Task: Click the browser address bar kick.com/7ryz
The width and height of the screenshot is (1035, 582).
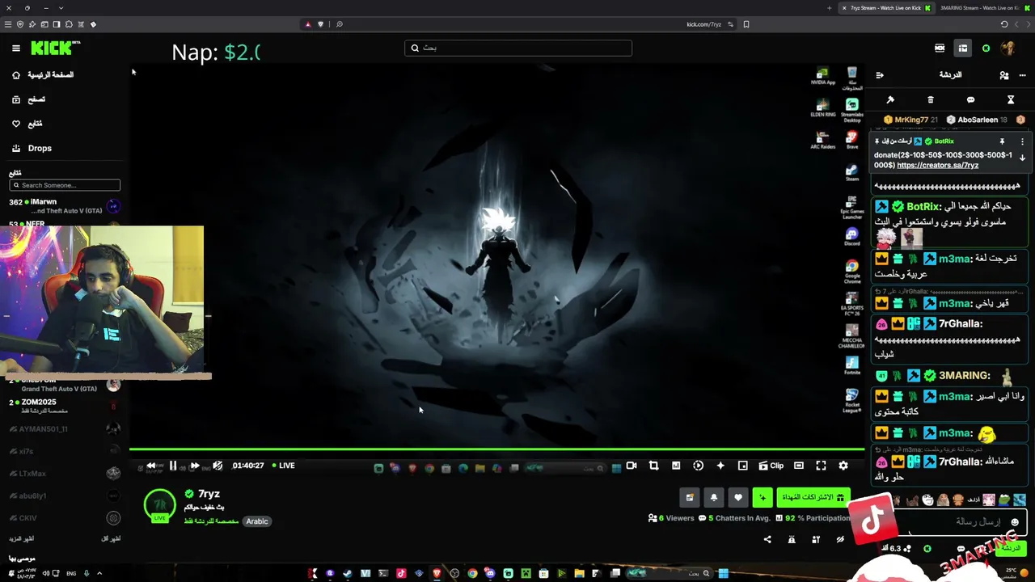Action: [x=704, y=24]
